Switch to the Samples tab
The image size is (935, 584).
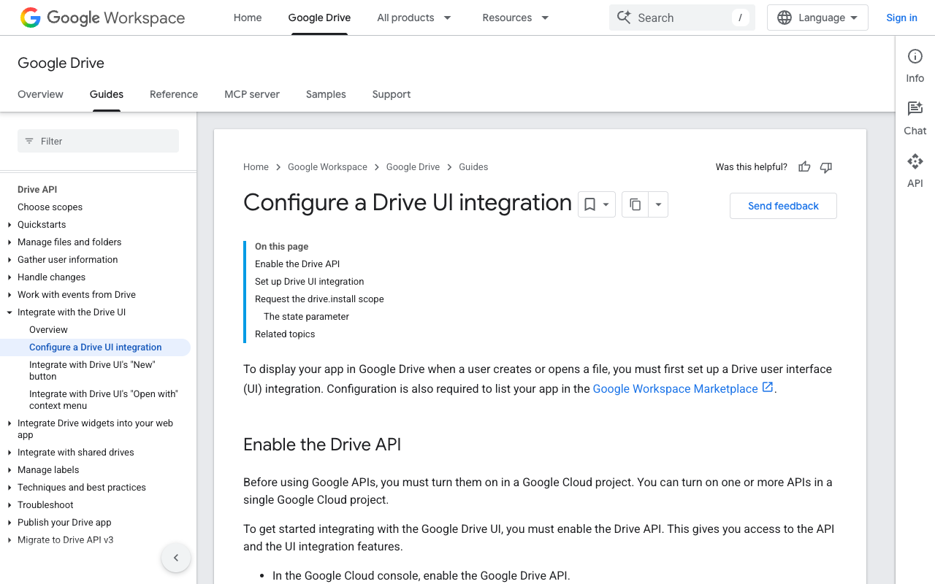[x=326, y=94]
